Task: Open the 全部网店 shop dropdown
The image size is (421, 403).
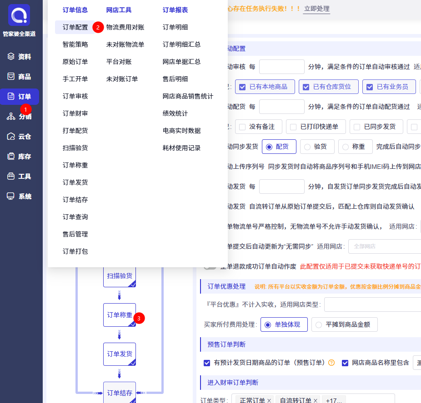Action: tap(385, 246)
